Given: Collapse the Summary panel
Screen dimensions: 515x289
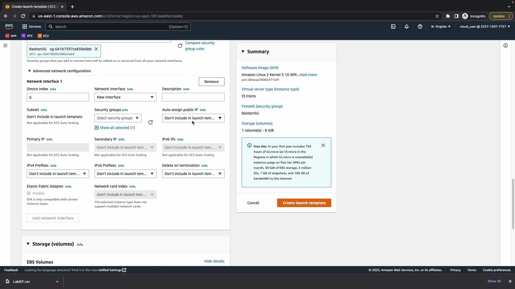Looking at the screenshot, I should pyautogui.click(x=243, y=51).
